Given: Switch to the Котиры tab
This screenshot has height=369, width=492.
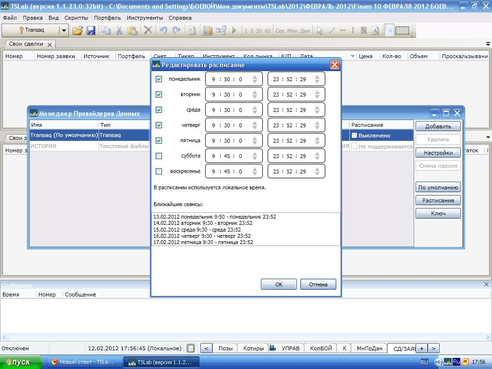Looking at the screenshot, I should pyautogui.click(x=253, y=348).
